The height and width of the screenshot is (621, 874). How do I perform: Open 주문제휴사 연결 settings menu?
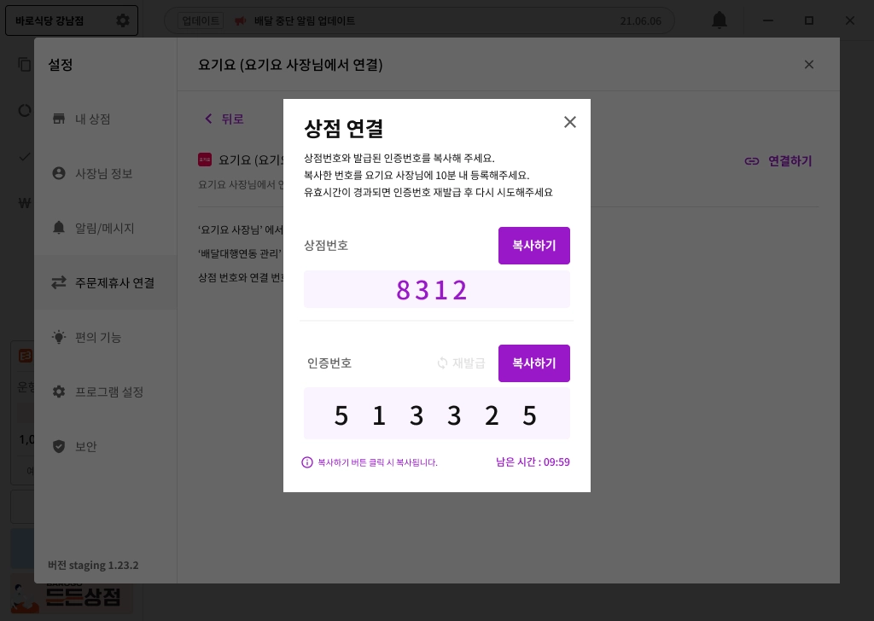click(x=105, y=282)
